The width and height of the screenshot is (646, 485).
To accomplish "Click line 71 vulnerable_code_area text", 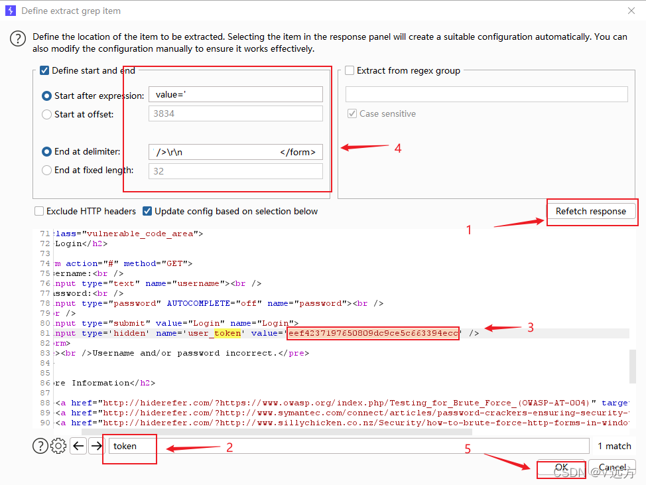I will coord(140,234).
